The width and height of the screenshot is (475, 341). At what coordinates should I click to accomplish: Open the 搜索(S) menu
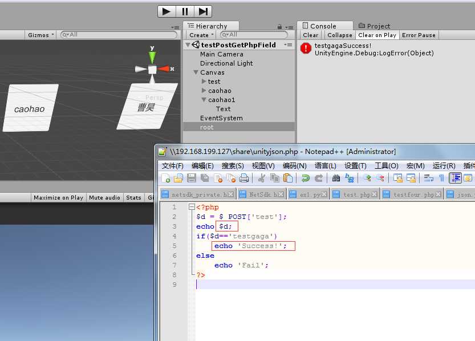tap(233, 166)
